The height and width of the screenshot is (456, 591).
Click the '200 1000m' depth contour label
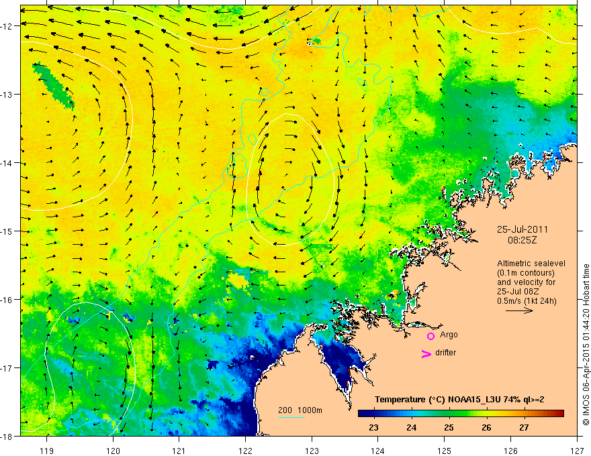300,410
